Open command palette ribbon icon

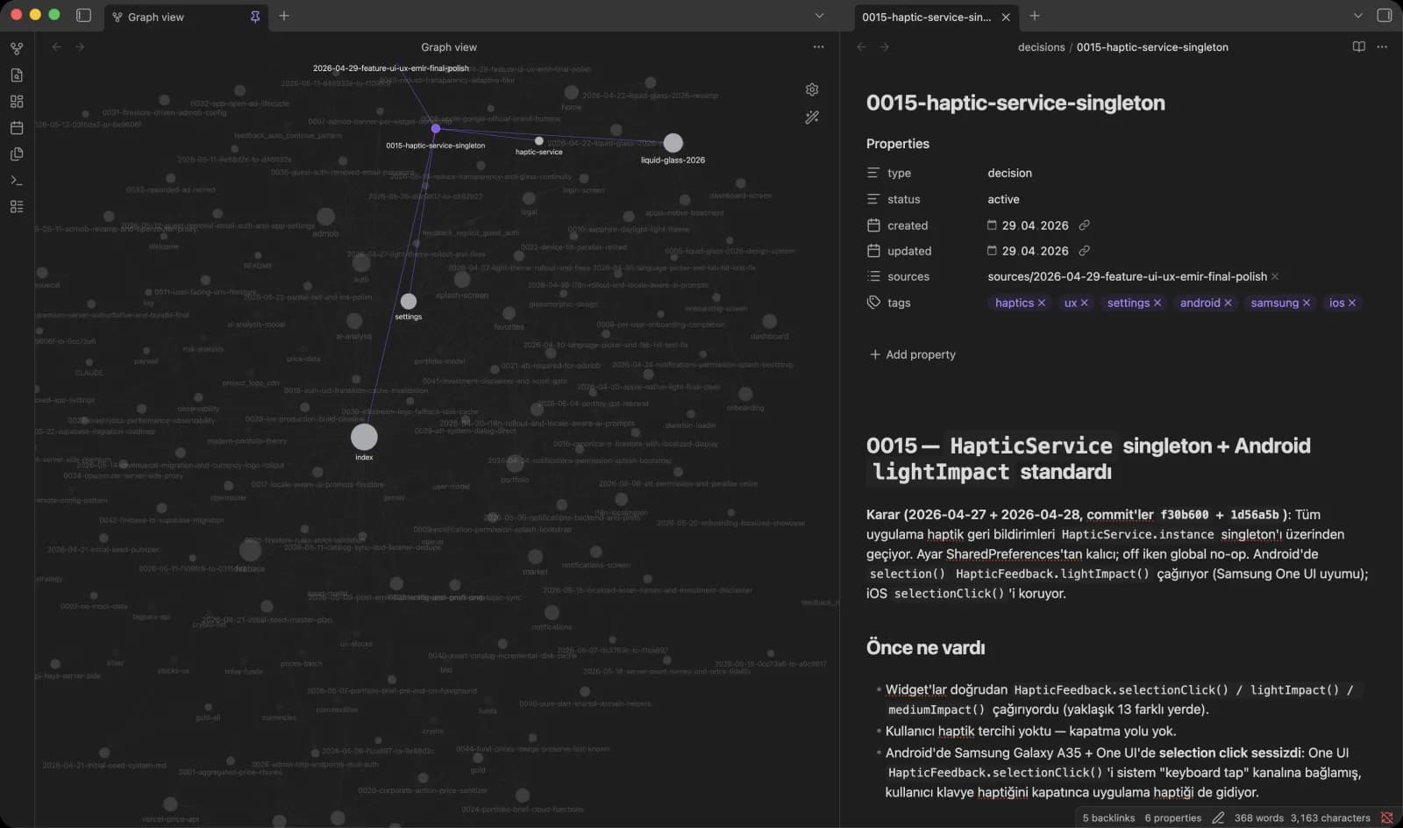17,181
